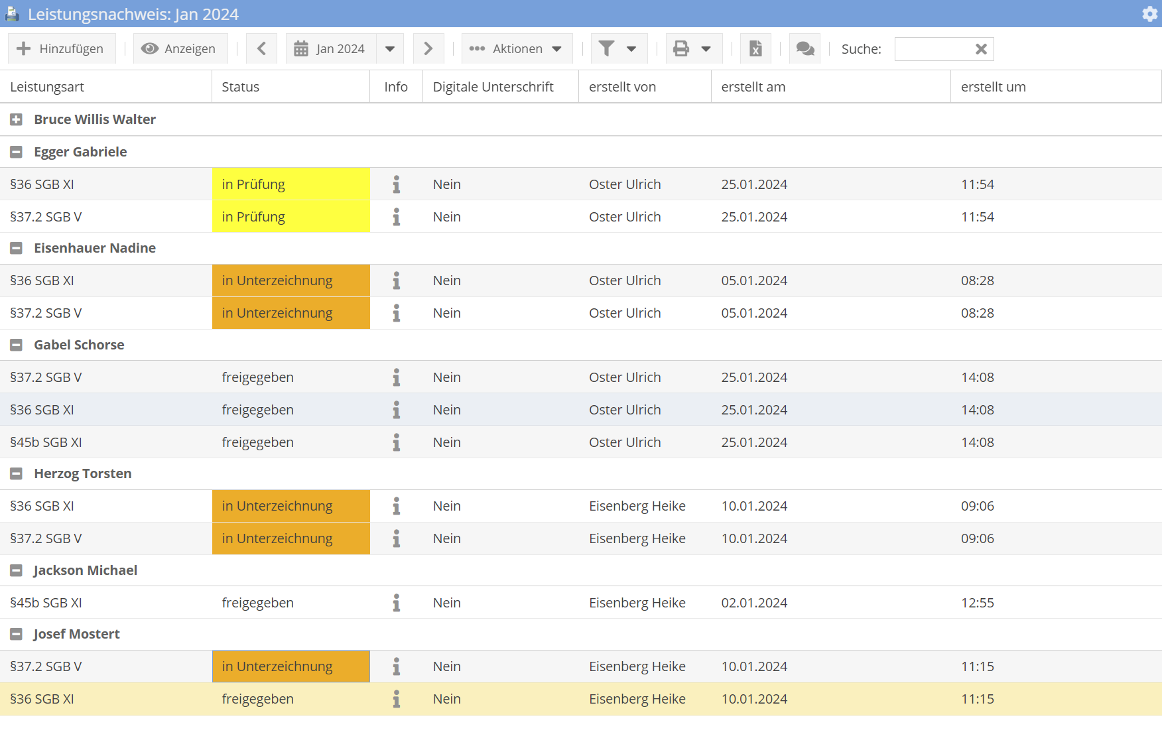Export table to Excel icon
Image resolution: width=1162 pixels, height=750 pixels.
point(755,48)
